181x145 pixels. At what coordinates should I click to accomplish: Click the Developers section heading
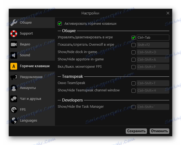pyautogui.click(x=72, y=100)
